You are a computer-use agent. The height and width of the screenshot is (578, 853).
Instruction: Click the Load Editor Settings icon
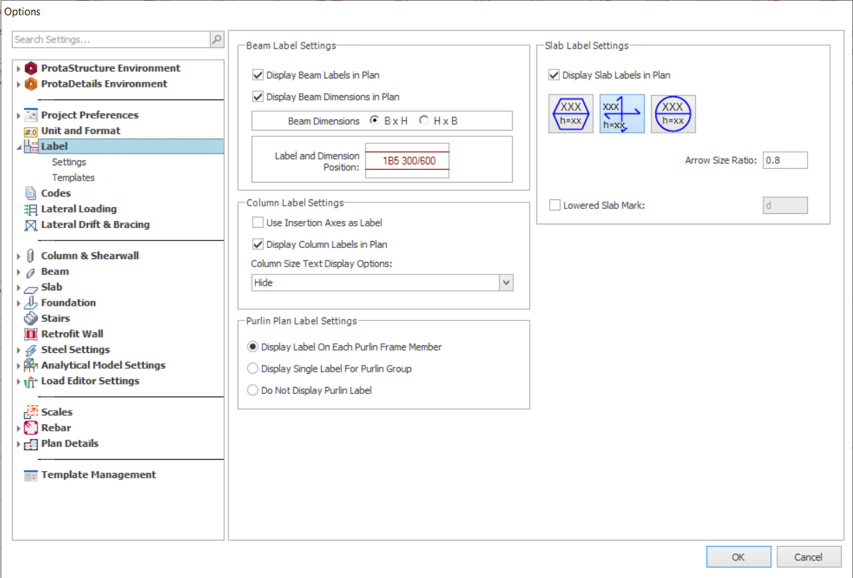[x=31, y=381]
